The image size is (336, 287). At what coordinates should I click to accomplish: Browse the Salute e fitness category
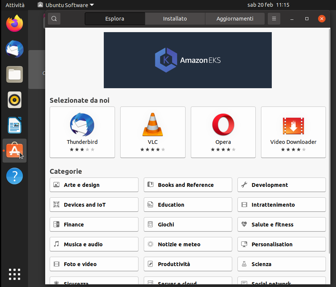(281, 224)
